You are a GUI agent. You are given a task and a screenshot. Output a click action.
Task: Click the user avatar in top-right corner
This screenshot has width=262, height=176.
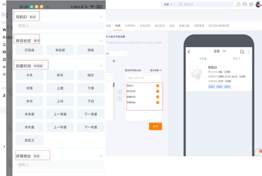pyautogui.click(x=258, y=4)
